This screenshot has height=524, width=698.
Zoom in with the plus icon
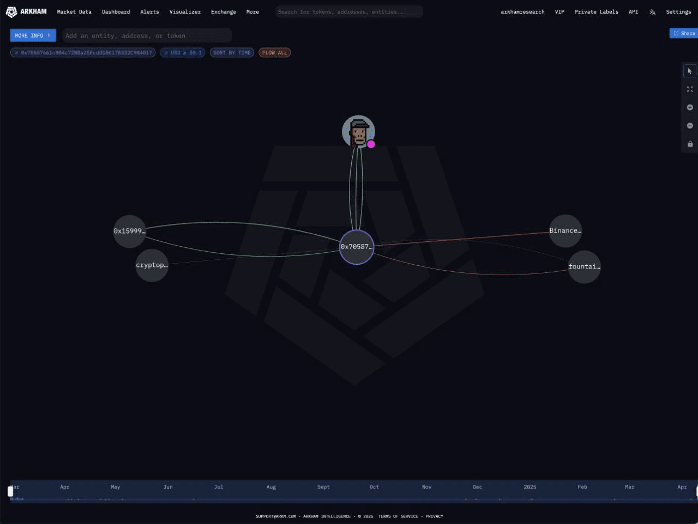click(x=689, y=107)
